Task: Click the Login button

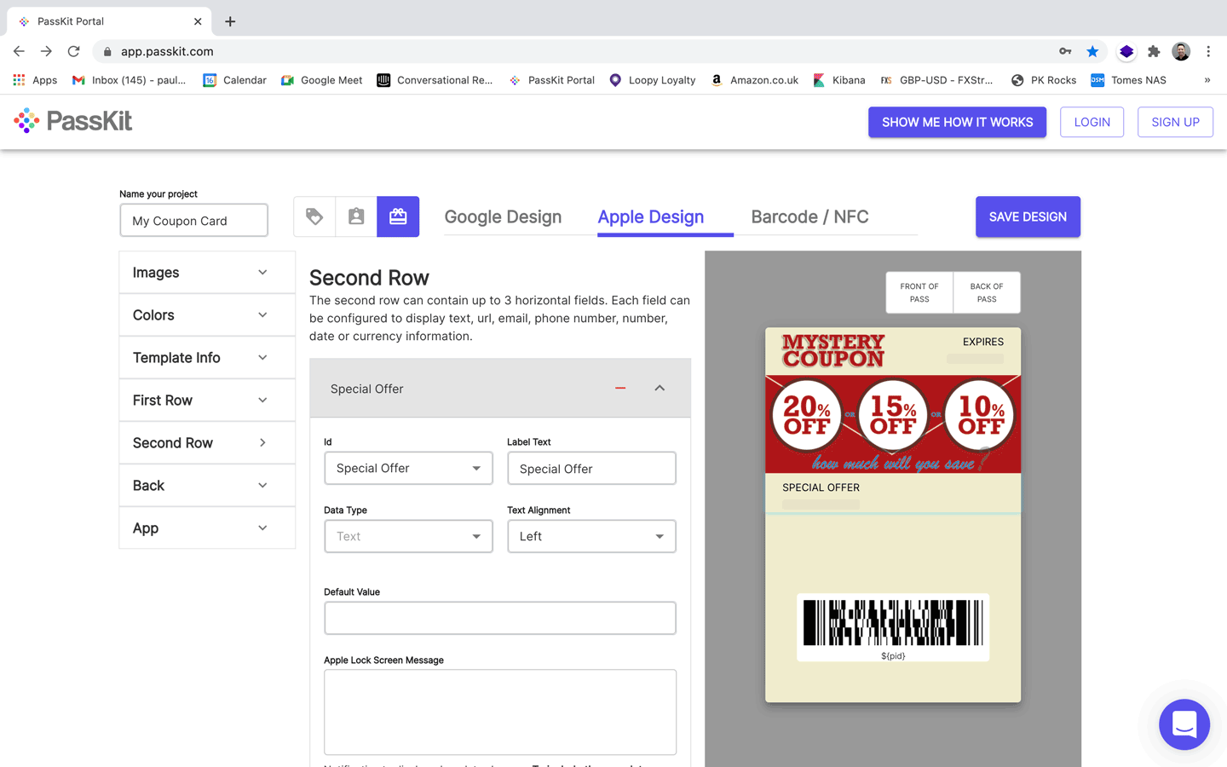Action: 1092,122
